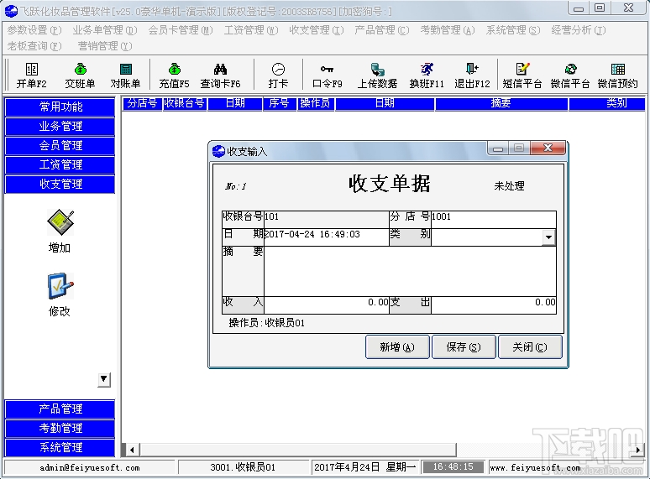Click the 类别 column header

[x=607, y=103]
